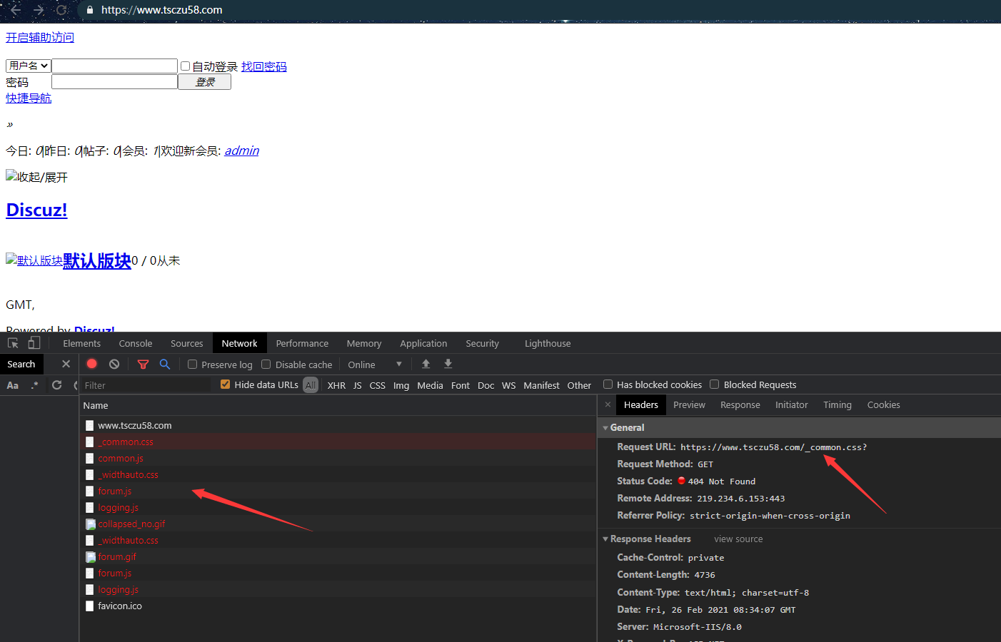Click the inspect element picker icon
The image size is (1001, 642).
click(x=13, y=343)
